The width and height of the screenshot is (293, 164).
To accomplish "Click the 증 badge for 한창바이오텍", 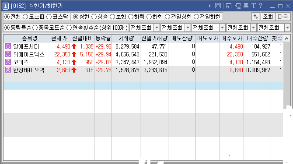I will coord(8,70).
